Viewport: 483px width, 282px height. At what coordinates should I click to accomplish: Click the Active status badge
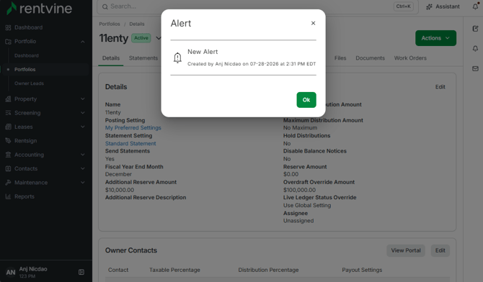point(141,38)
